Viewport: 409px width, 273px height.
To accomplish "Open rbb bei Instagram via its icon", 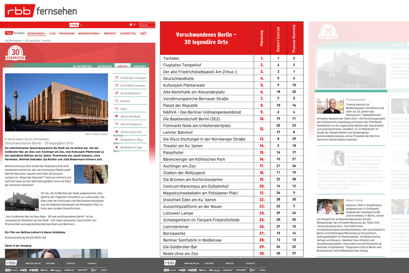I will point(116,124).
